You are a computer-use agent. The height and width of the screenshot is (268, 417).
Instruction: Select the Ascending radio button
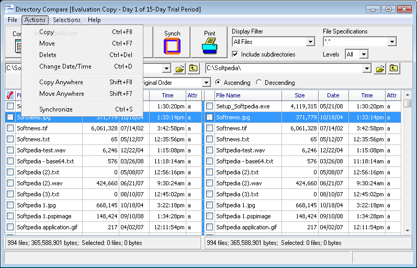click(218, 82)
